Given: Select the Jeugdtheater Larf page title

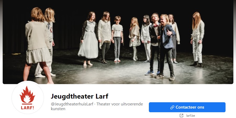Looking at the screenshot, I should click(x=80, y=96).
